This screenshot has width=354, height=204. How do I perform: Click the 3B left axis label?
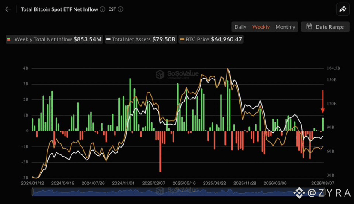(x=26, y=84)
